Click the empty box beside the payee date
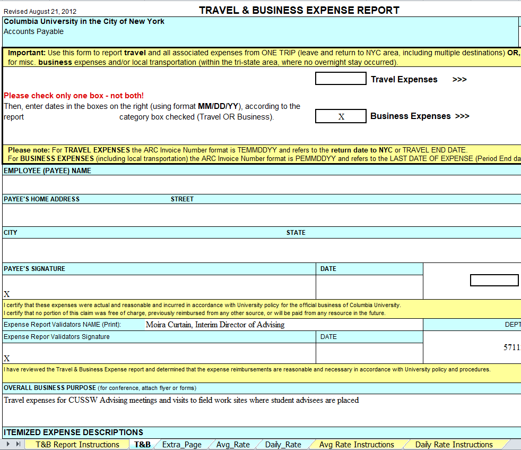Image resolution: width=521 pixels, height=450 pixels. pyautogui.click(x=494, y=280)
